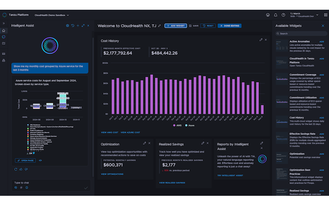Open the map icon in left sidebar
This screenshot has width=329, height=206.
3,43
